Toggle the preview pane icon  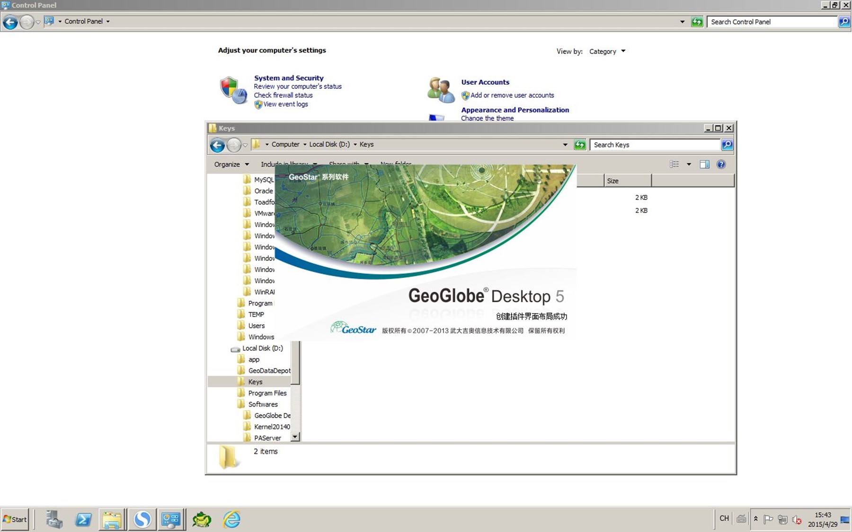(x=704, y=164)
